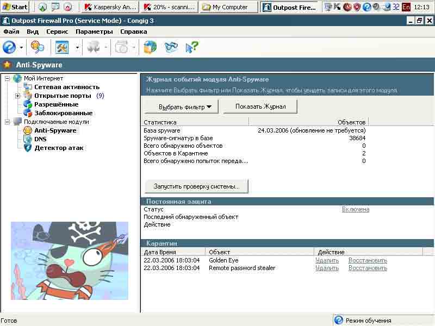435x326 pixels.
Task: Click the Windows Start button
Action: pyautogui.click(x=15, y=7)
